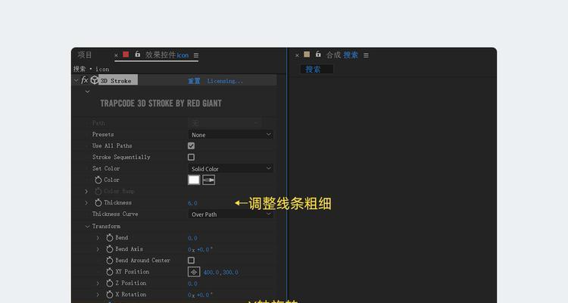568x303 pixels.
Task: Expand the Bend Axis property
Action: pyautogui.click(x=98, y=249)
